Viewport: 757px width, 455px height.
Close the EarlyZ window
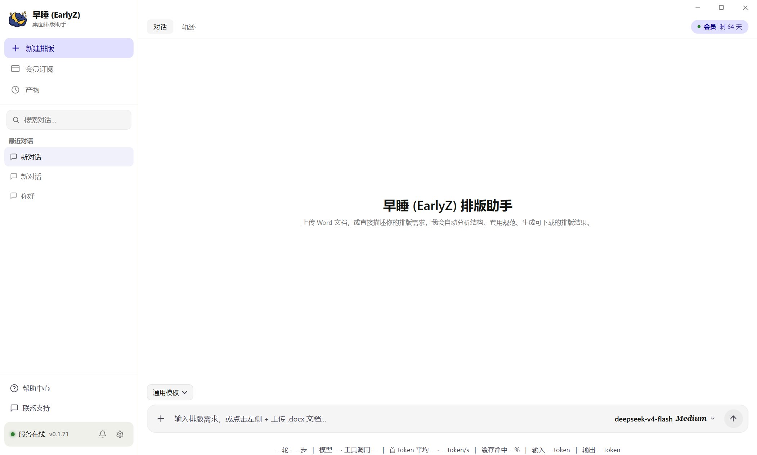tap(745, 8)
